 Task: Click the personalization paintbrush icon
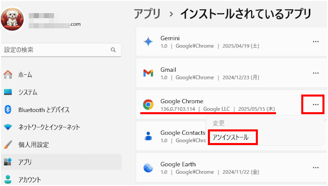8,145
